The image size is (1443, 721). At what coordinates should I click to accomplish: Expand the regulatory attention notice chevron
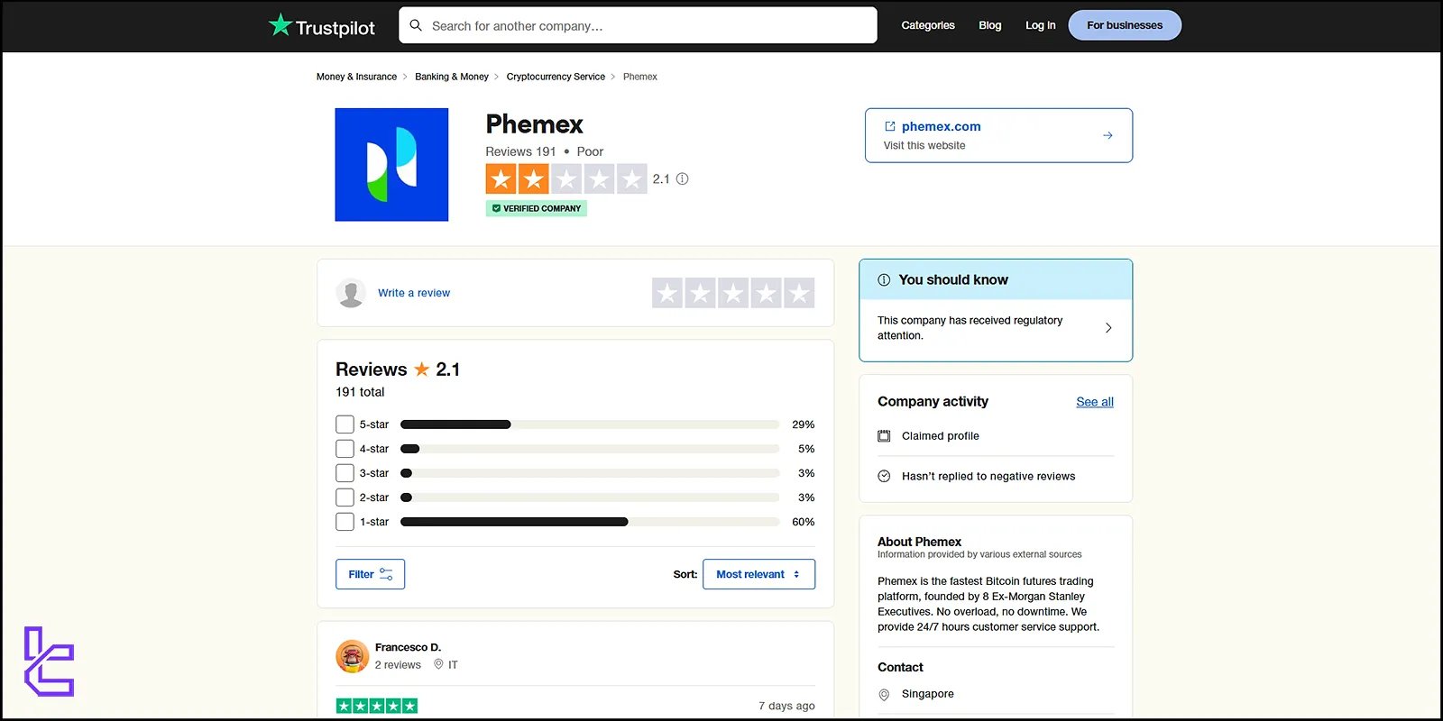pos(1108,328)
